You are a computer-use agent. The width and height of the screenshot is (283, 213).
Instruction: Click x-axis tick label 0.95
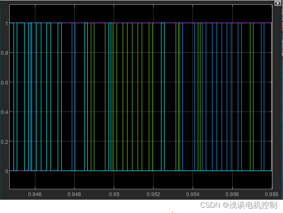click(114, 194)
